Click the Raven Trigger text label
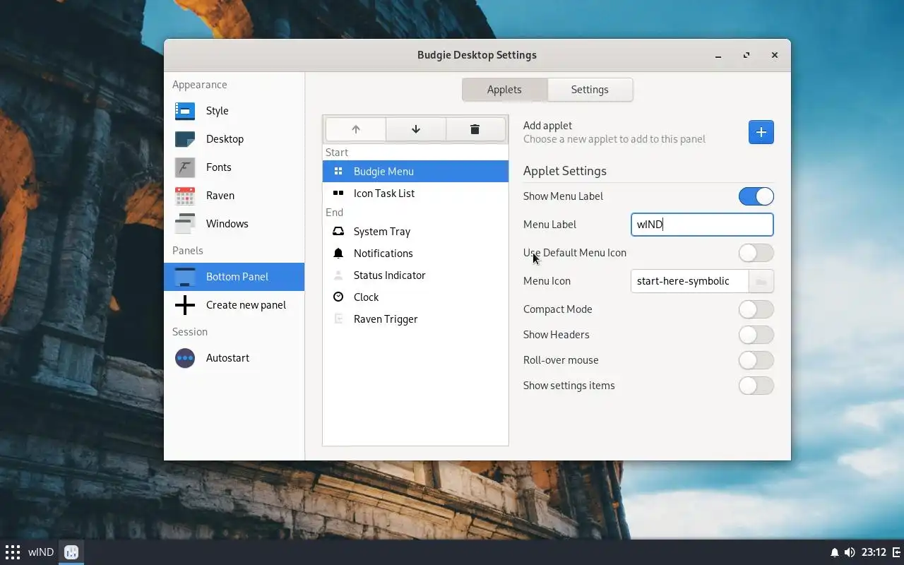 coord(386,319)
